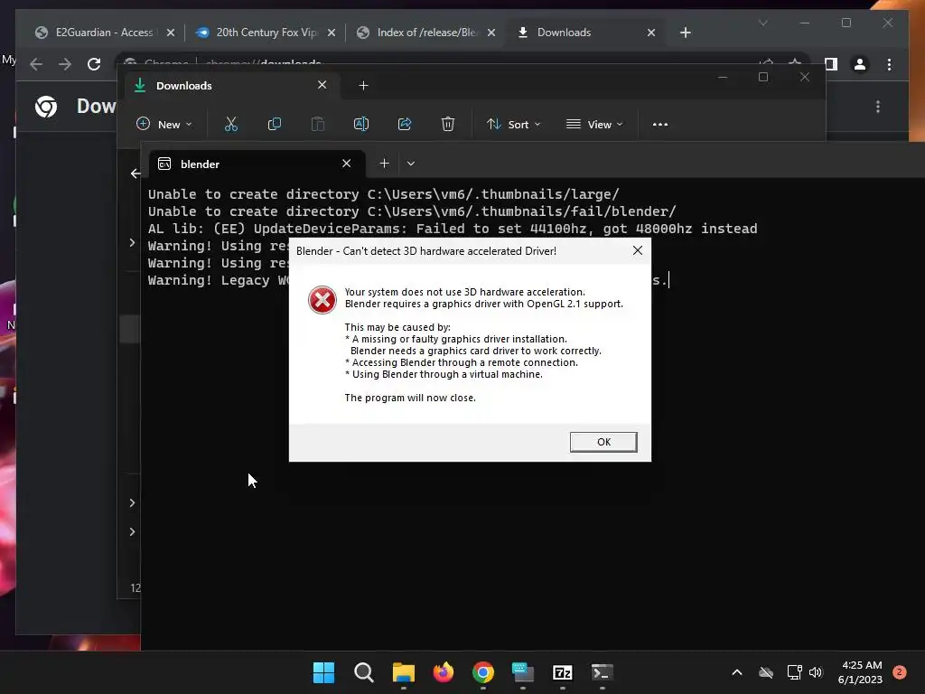Add a new terminal tab with the plus button
This screenshot has width=925, height=694.
pos(384,164)
